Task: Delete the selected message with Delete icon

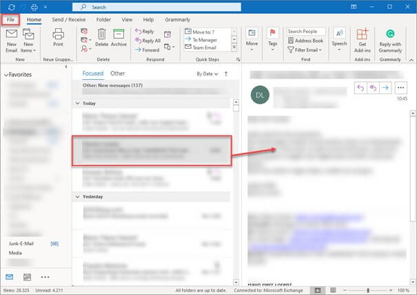Action: pyautogui.click(x=102, y=38)
